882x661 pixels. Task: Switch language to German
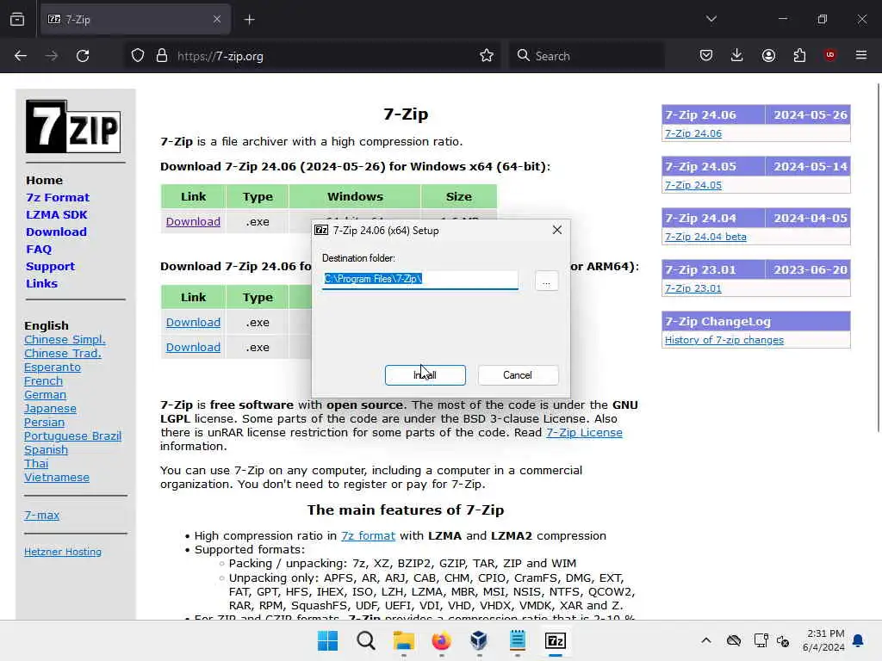(x=45, y=394)
